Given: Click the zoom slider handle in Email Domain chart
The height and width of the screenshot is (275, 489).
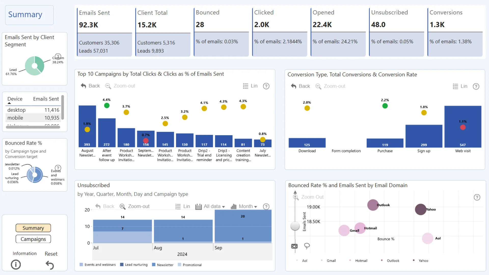Looking at the screenshot, I should [x=295, y=226].
